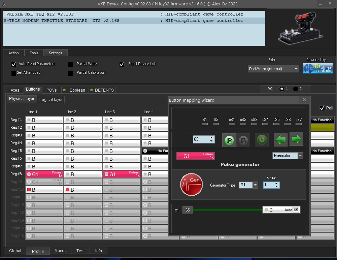This screenshot has height=260, width=337.
Task: Open the Info tab at the bottom
Action: point(98,251)
